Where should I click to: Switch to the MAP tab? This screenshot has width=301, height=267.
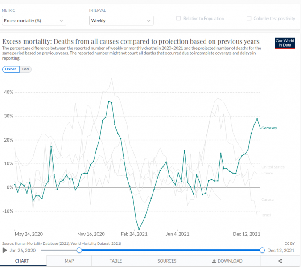click(x=69, y=261)
